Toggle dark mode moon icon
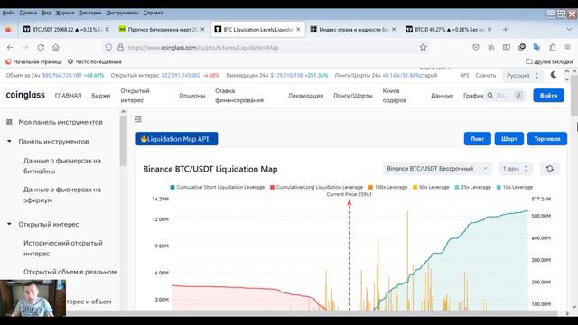The width and height of the screenshot is (578, 325). pyautogui.click(x=554, y=75)
